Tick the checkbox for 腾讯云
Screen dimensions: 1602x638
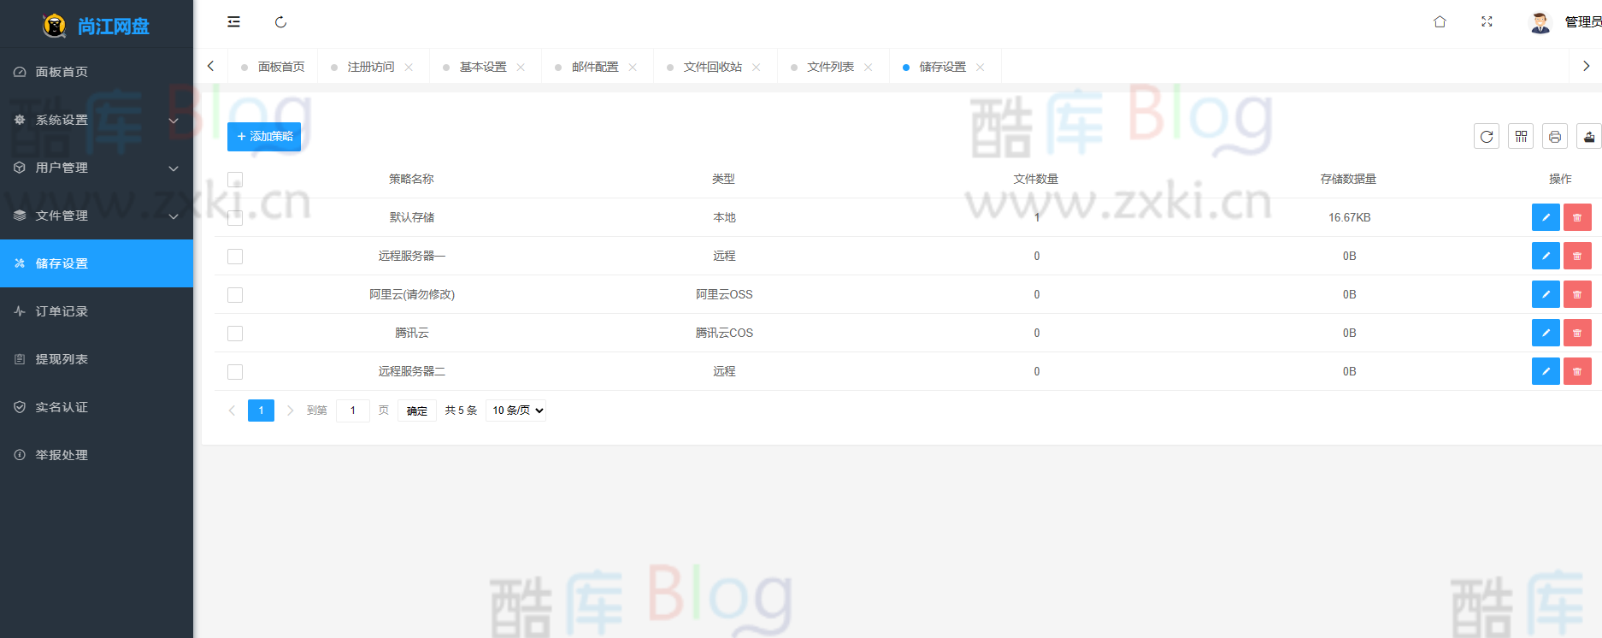click(235, 334)
